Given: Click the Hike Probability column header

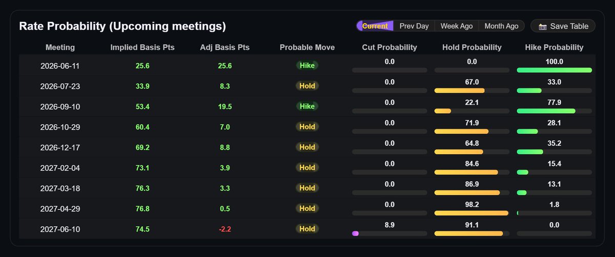Looking at the screenshot, I should [x=554, y=47].
